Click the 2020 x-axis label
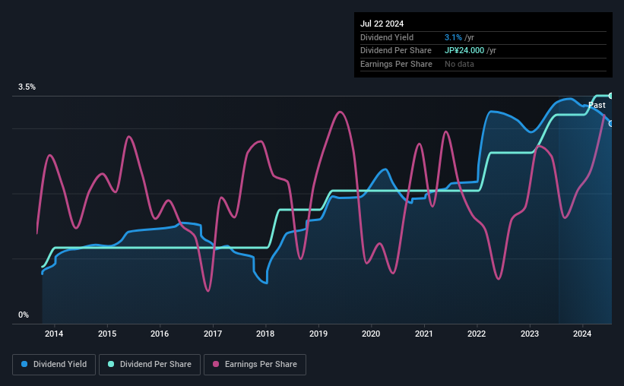This screenshot has height=386, width=624. click(371, 334)
